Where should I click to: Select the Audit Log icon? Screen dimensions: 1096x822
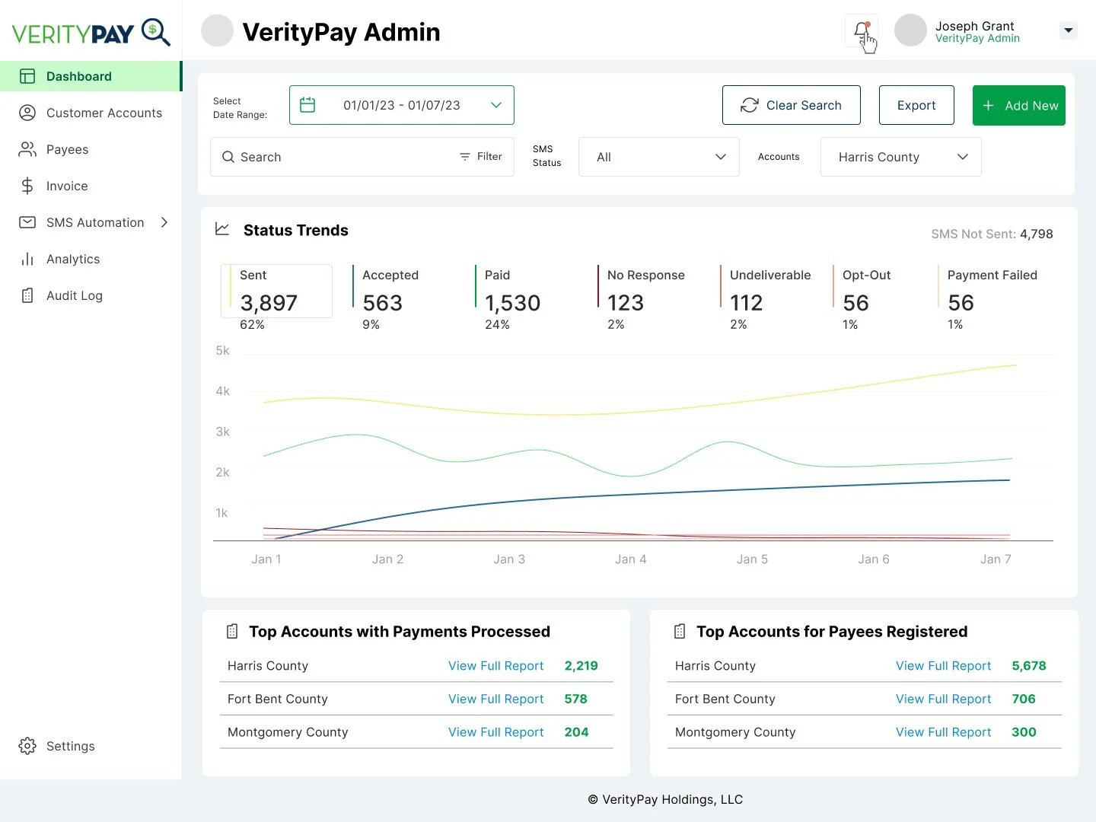pyautogui.click(x=27, y=295)
